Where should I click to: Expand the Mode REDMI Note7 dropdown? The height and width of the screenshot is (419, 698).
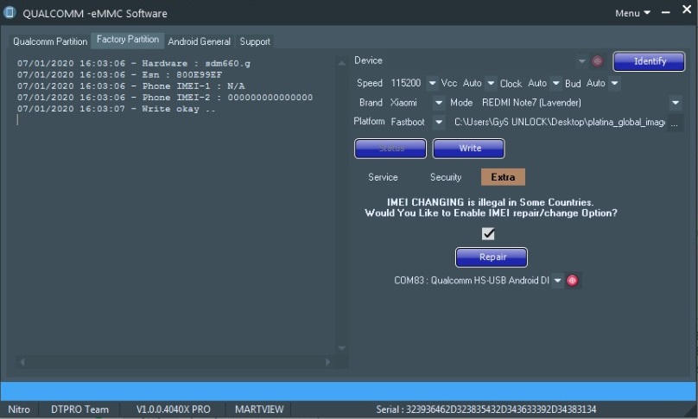pyautogui.click(x=676, y=103)
